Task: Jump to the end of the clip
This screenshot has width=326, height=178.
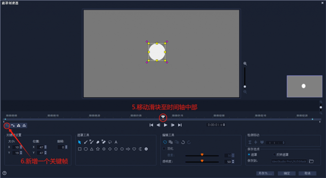Action: tap(180, 125)
